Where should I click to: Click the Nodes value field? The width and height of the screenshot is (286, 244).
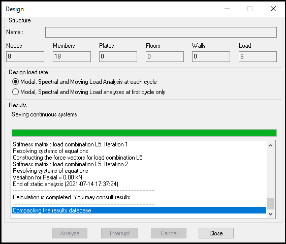[25, 56]
